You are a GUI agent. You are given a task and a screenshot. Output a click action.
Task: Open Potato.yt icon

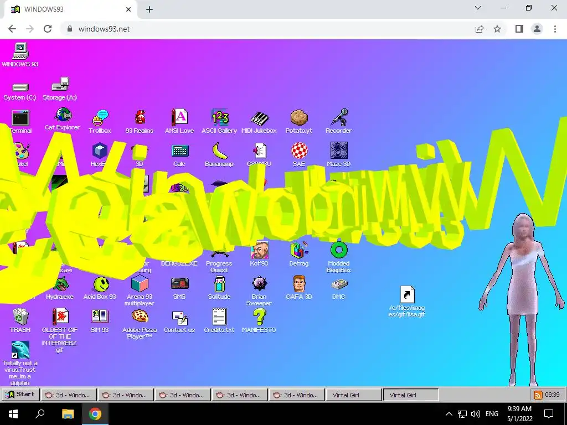click(x=298, y=117)
